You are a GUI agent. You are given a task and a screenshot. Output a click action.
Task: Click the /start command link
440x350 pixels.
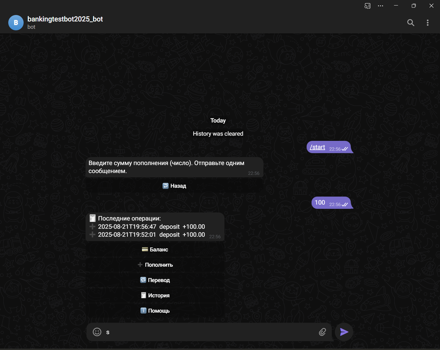pyautogui.click(x=317, y=147)
